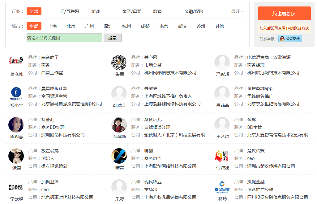Expand the industry list with 展开
317x204 pixels.
point(237,11)
